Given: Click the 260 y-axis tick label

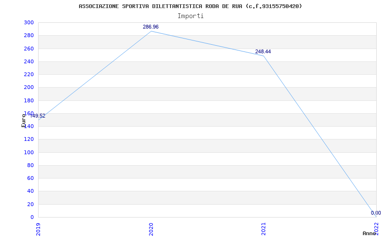Looking at the screenshot, I should pyautogui.click(x=29, y=49).
